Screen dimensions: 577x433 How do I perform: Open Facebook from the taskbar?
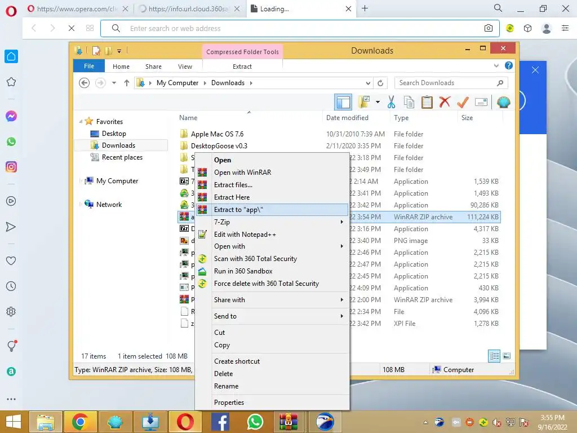[220, 422]
